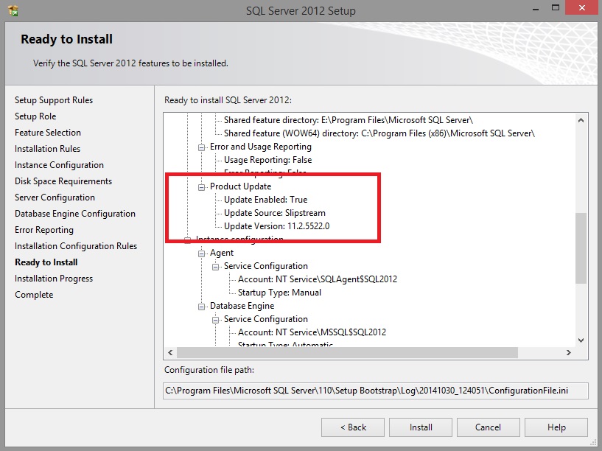Close the SQL Server 2012 Setup window

tap(582, 8)
